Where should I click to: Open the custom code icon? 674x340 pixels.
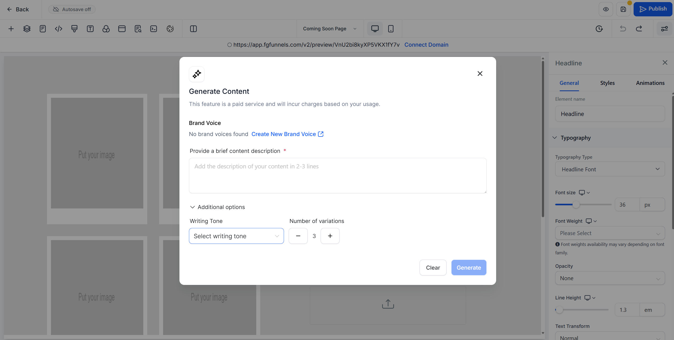coord(59,29)
